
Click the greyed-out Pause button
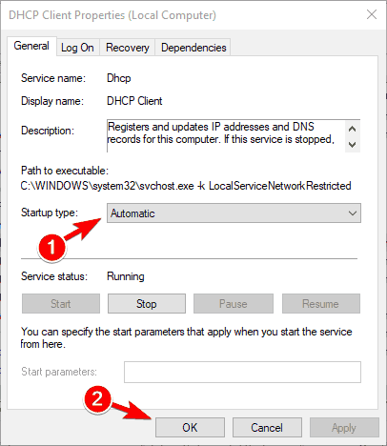click(x=234, y=304)
